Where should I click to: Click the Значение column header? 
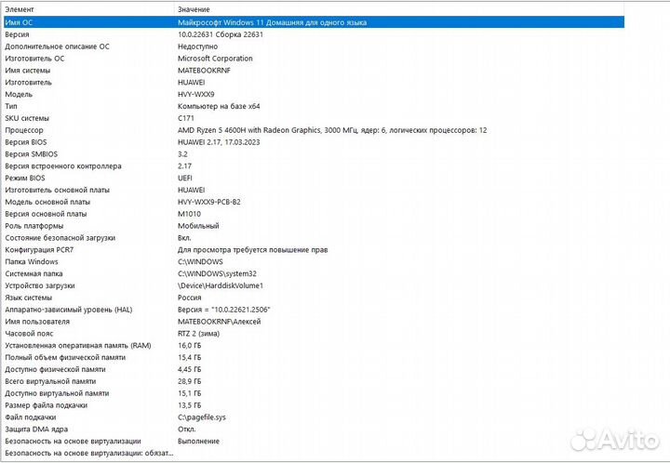pos(195,9)
